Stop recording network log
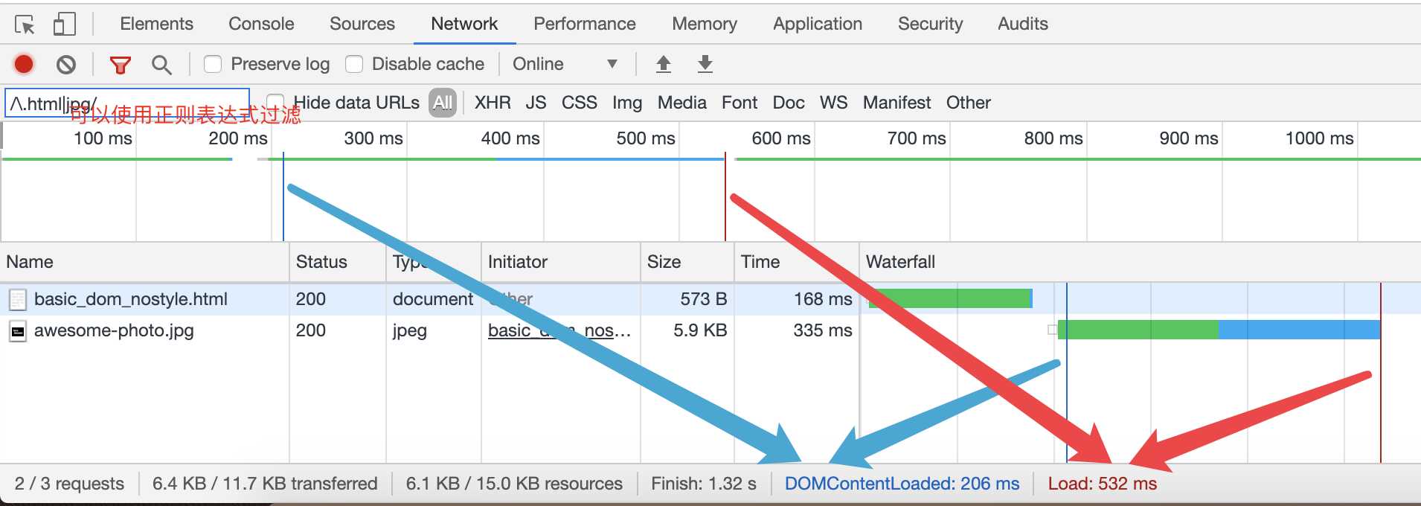Viewport: 1421px width, 506px height. point(24,65)
